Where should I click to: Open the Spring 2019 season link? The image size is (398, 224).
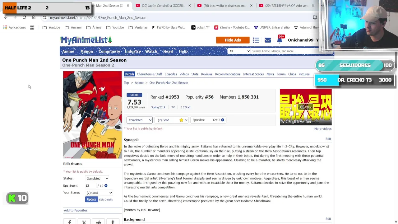158,107
